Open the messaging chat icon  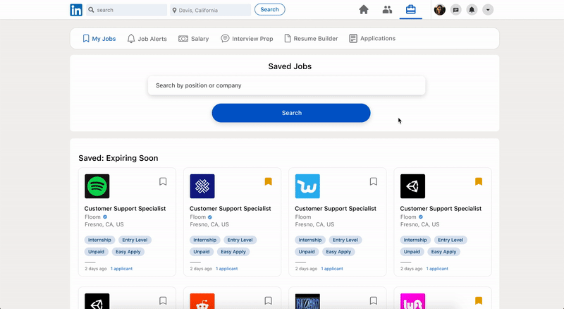click(x=455, y=10)
